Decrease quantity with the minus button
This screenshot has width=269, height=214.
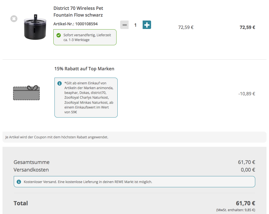124,25
